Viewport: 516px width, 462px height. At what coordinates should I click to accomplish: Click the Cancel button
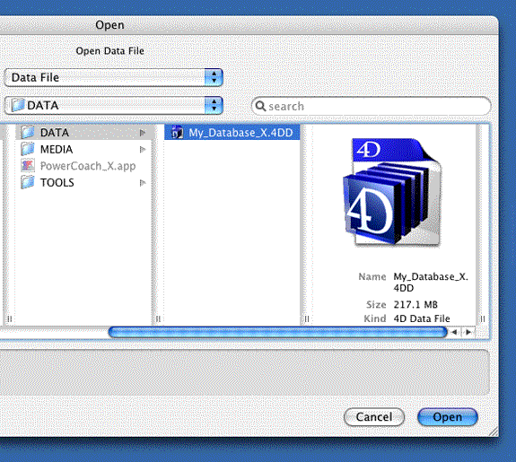pos(374,417)
